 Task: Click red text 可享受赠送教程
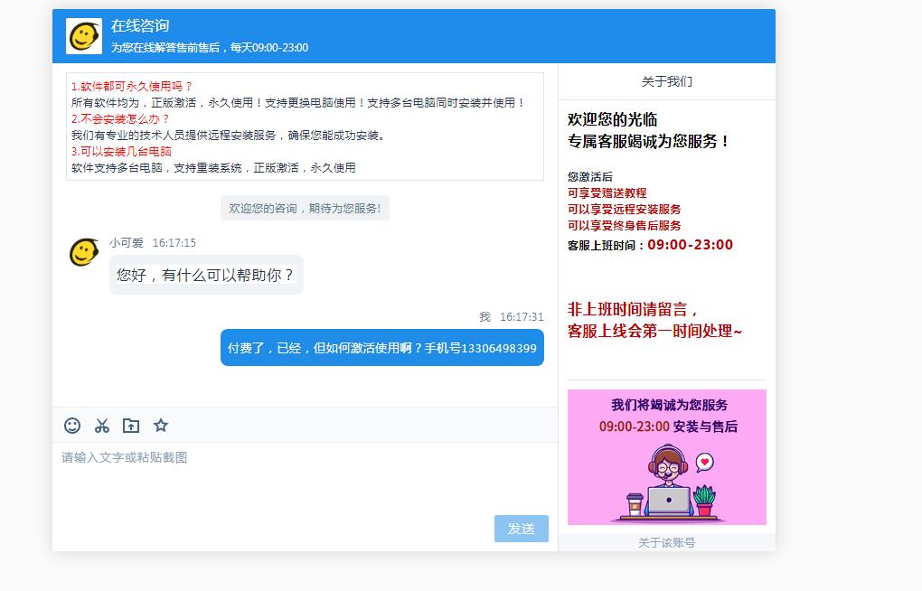pos(607,192)
